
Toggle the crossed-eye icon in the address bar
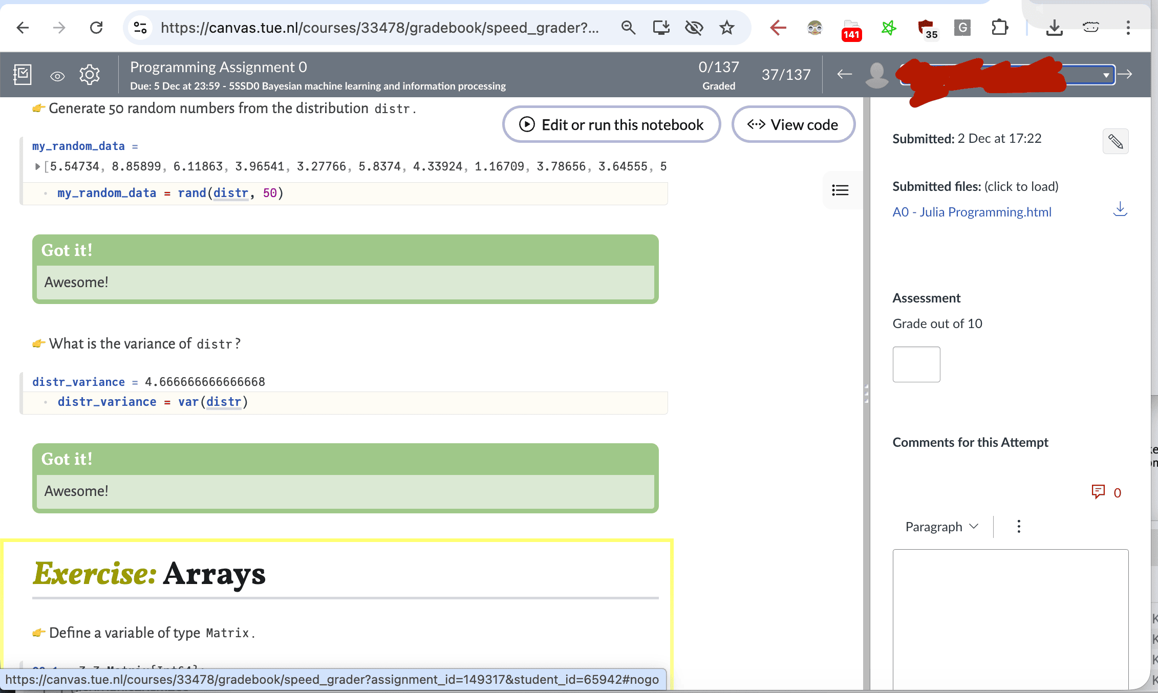(694, 28)
